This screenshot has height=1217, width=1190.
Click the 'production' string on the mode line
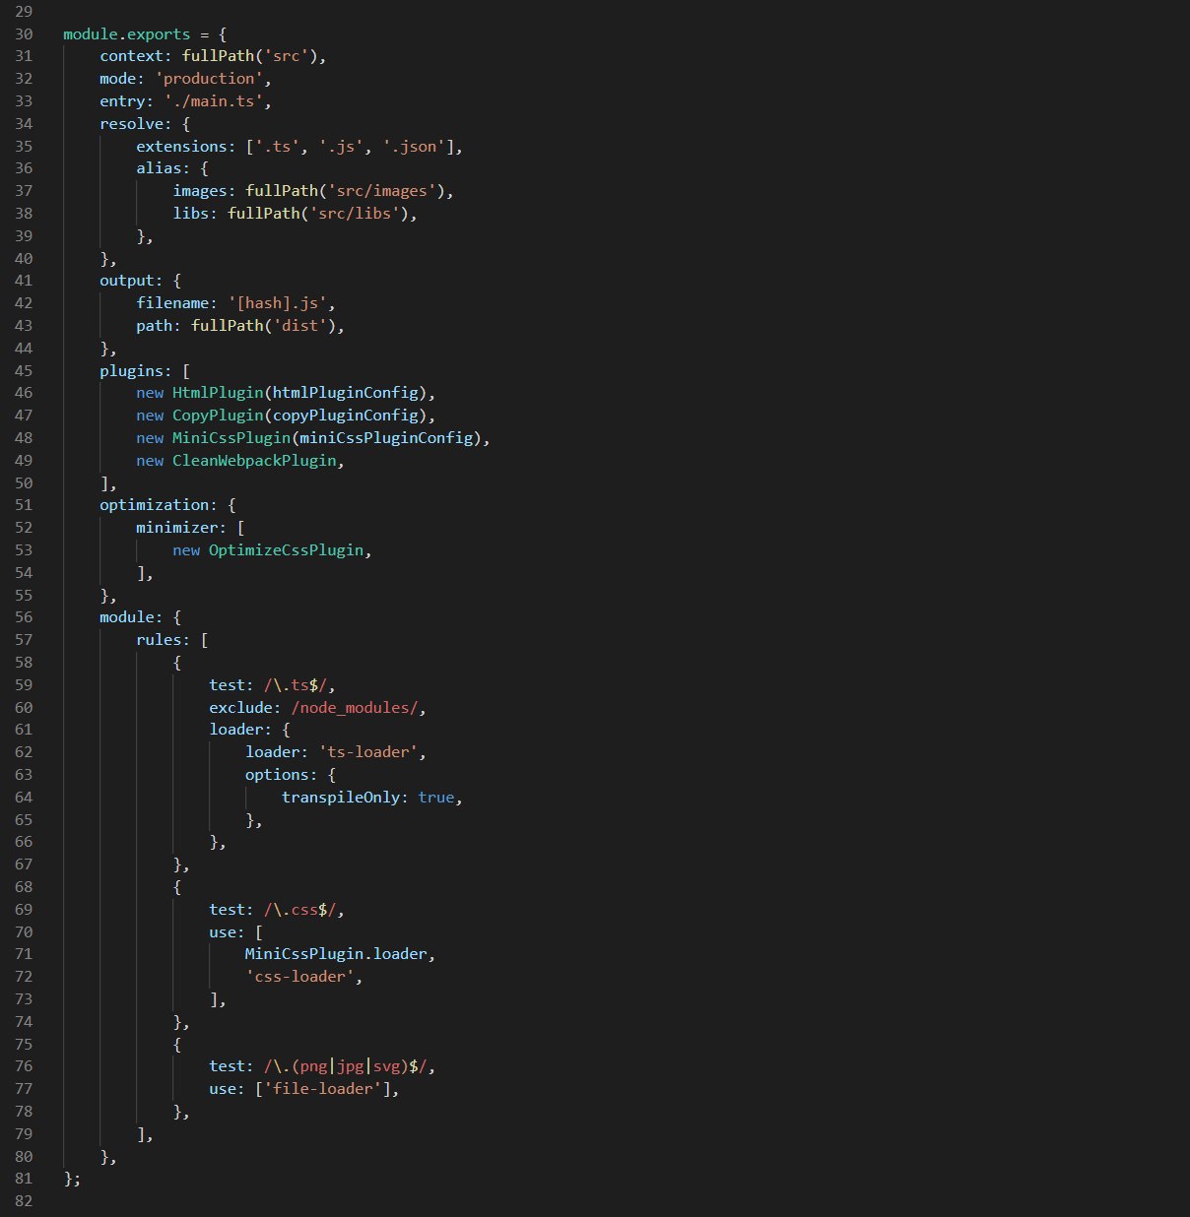pyautogui.click(x=209, y=79)
